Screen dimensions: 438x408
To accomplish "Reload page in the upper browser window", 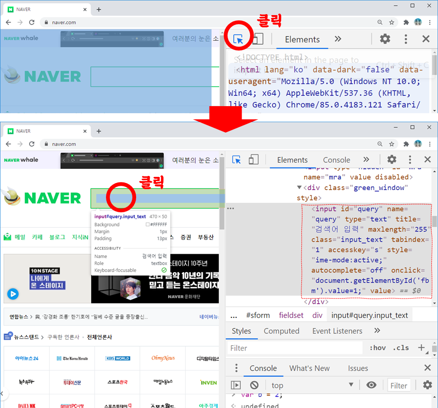I will (32, 22).
